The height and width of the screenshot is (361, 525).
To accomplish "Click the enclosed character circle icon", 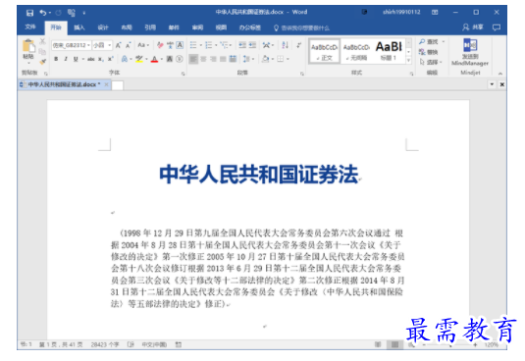I will point(180,59).
